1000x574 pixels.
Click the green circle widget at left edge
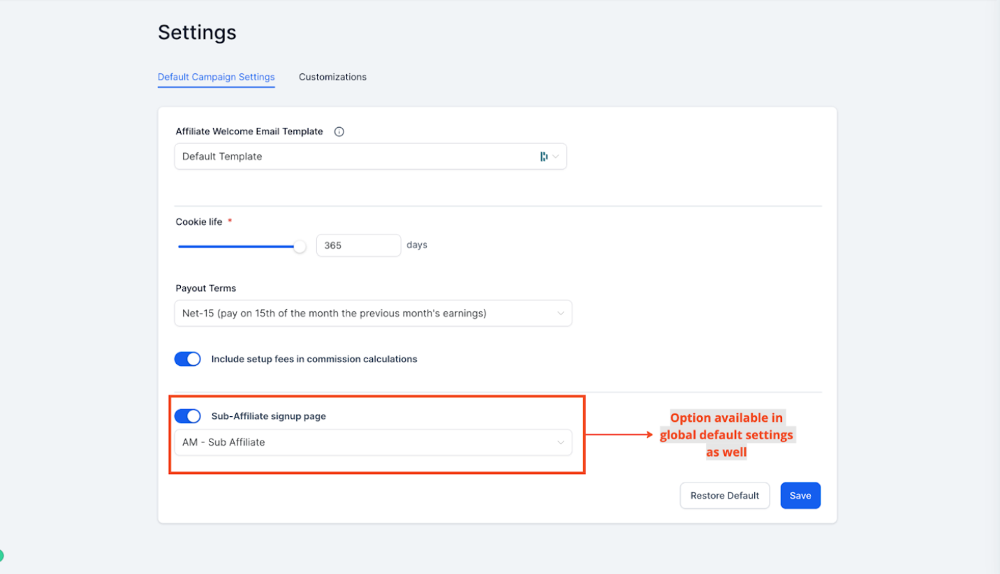pyautogui.click(x=1, y=556)
